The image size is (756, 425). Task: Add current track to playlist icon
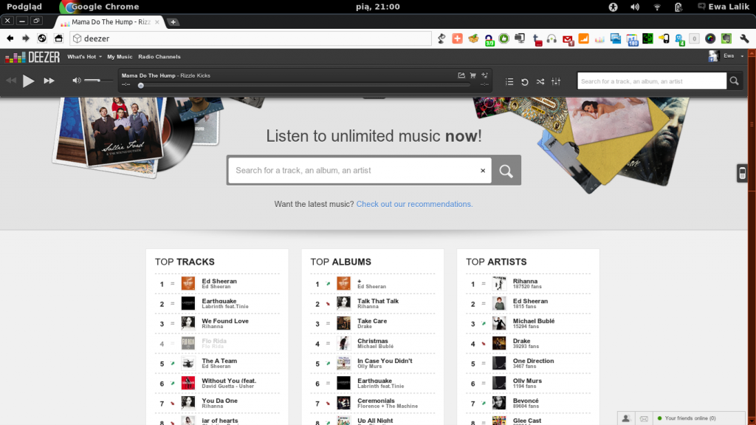tap(484, 75)
